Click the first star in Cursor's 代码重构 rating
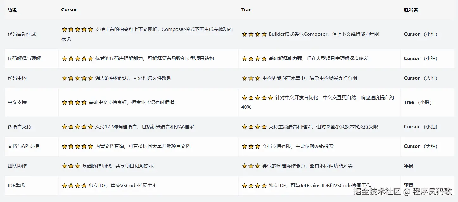 tap(64, 78)
